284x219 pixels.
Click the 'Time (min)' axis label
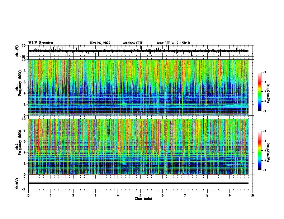[143, 199]
